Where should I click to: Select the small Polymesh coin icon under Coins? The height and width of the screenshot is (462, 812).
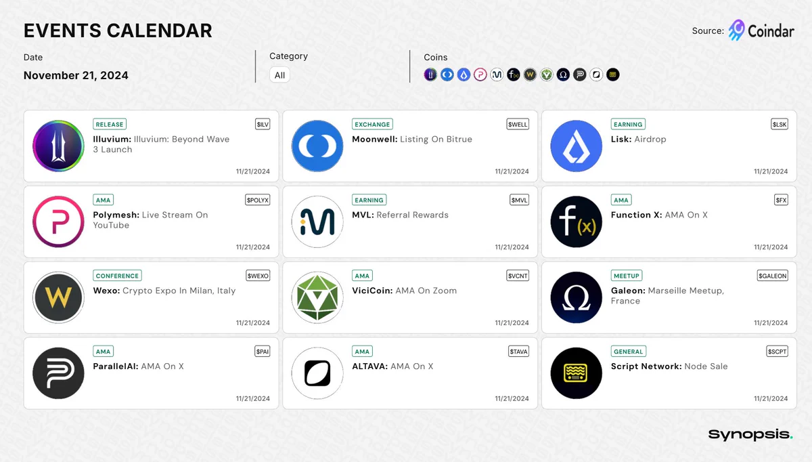[480, 75]
